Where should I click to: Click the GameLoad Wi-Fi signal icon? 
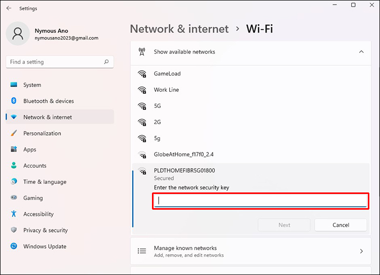coord(142,73)
